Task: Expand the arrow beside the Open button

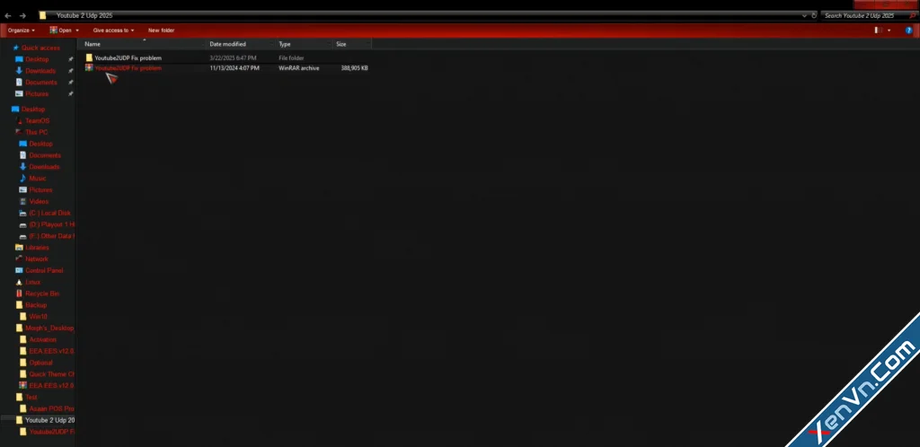Action: (x=77, y=31)
